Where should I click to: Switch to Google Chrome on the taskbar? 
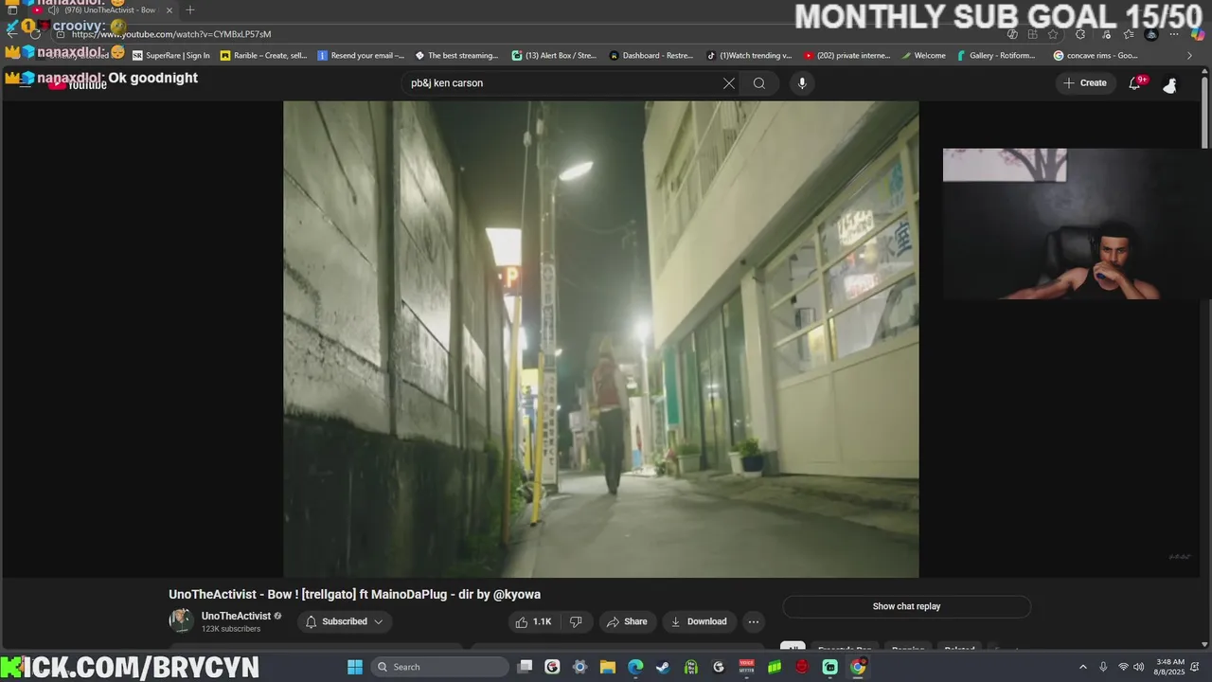858,667
